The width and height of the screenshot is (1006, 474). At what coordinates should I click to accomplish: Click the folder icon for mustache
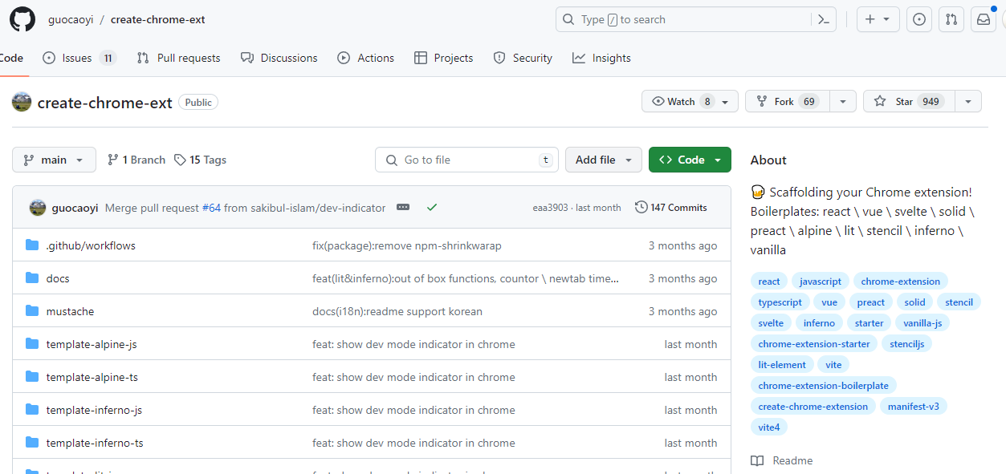(32, 311)
